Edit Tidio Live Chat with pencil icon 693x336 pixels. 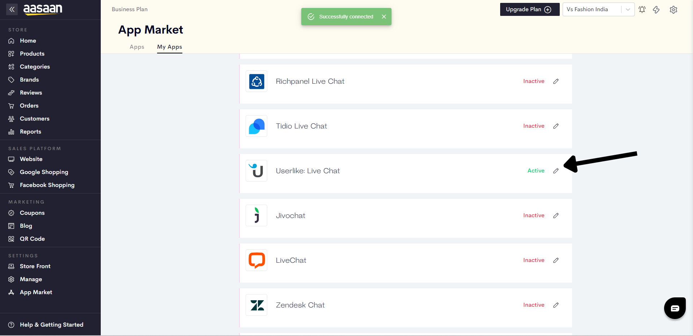click(556, 126)
